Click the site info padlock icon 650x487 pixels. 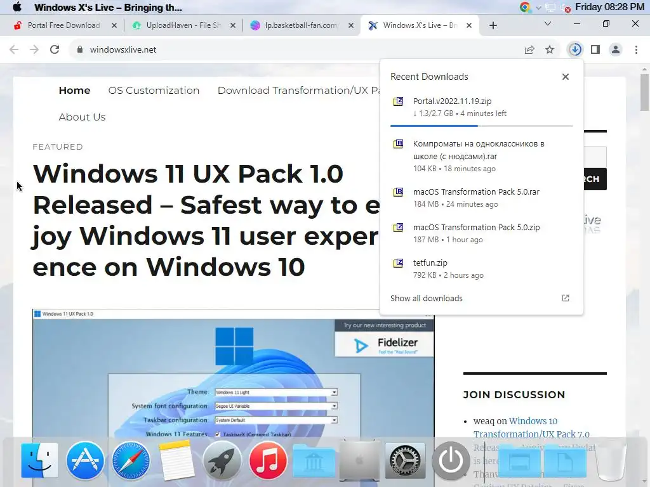click(x=80, y=49)
